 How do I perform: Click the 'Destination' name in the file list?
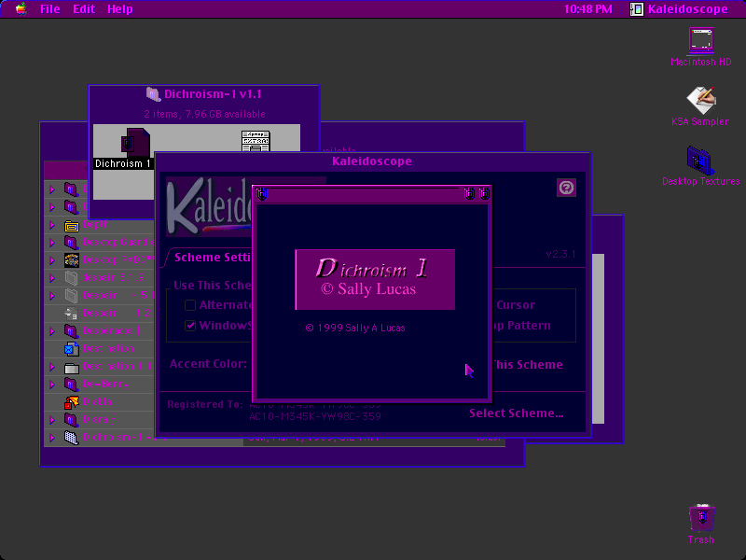[x=108, y=349]
